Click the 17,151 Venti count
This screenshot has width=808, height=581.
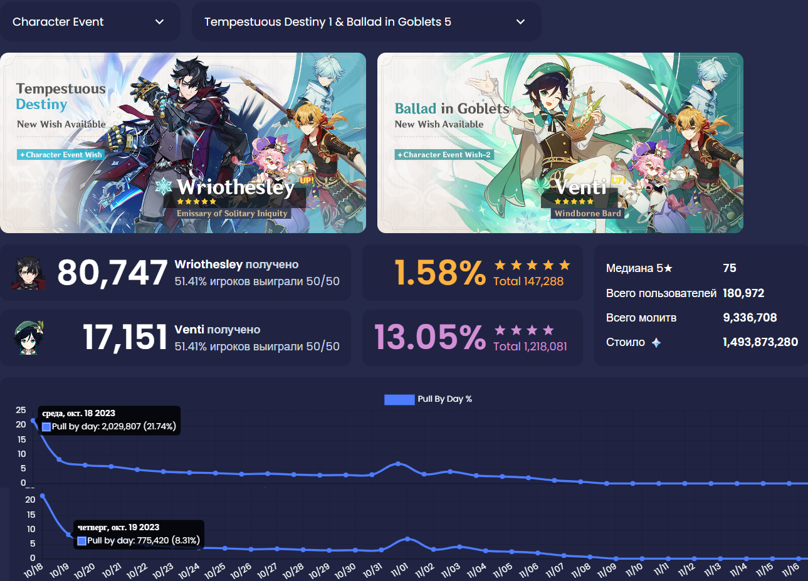[x=125, y=337]
